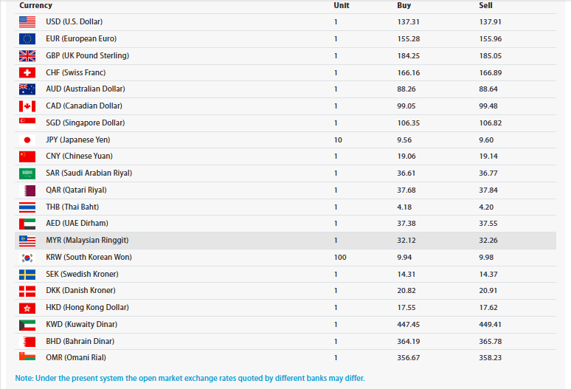Click the UK flag icon

(x=27, y=55)
